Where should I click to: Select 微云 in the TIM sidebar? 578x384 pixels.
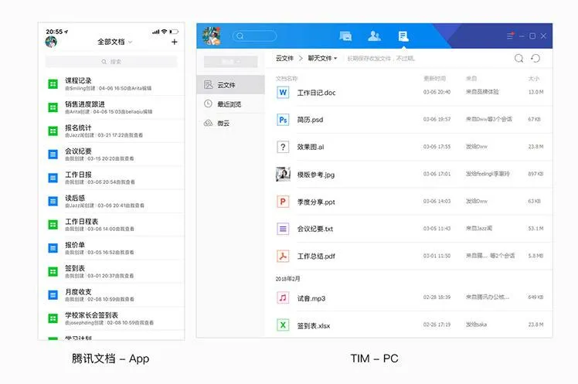point(231,123)
